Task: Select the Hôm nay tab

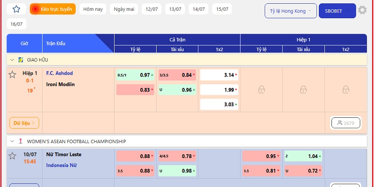Action: [93, 9]
